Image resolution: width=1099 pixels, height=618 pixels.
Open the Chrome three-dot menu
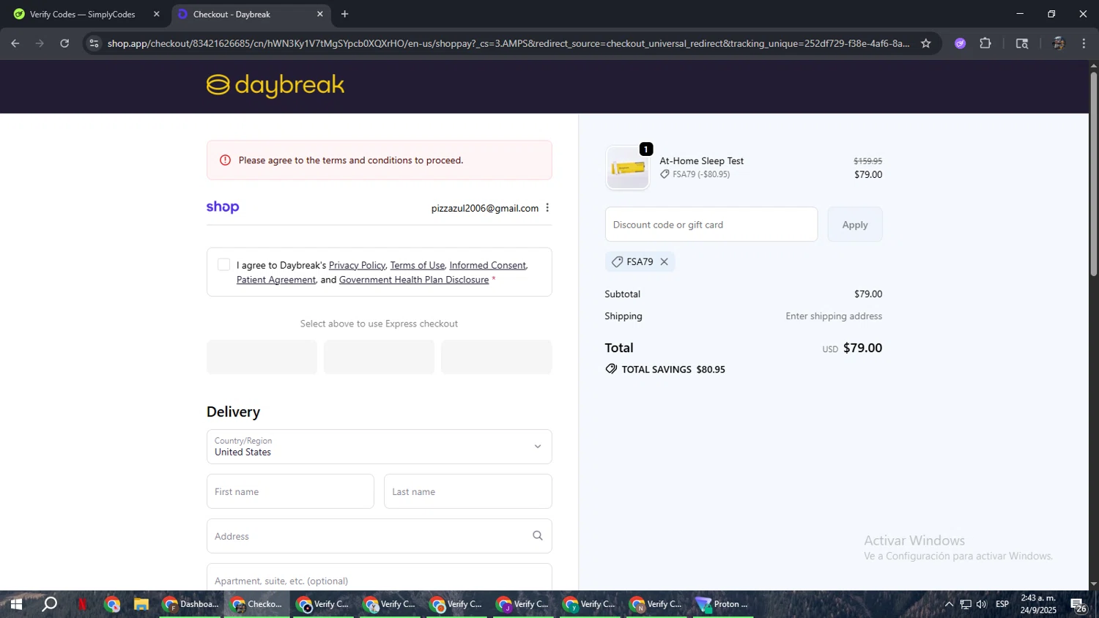pos(1084,43)
